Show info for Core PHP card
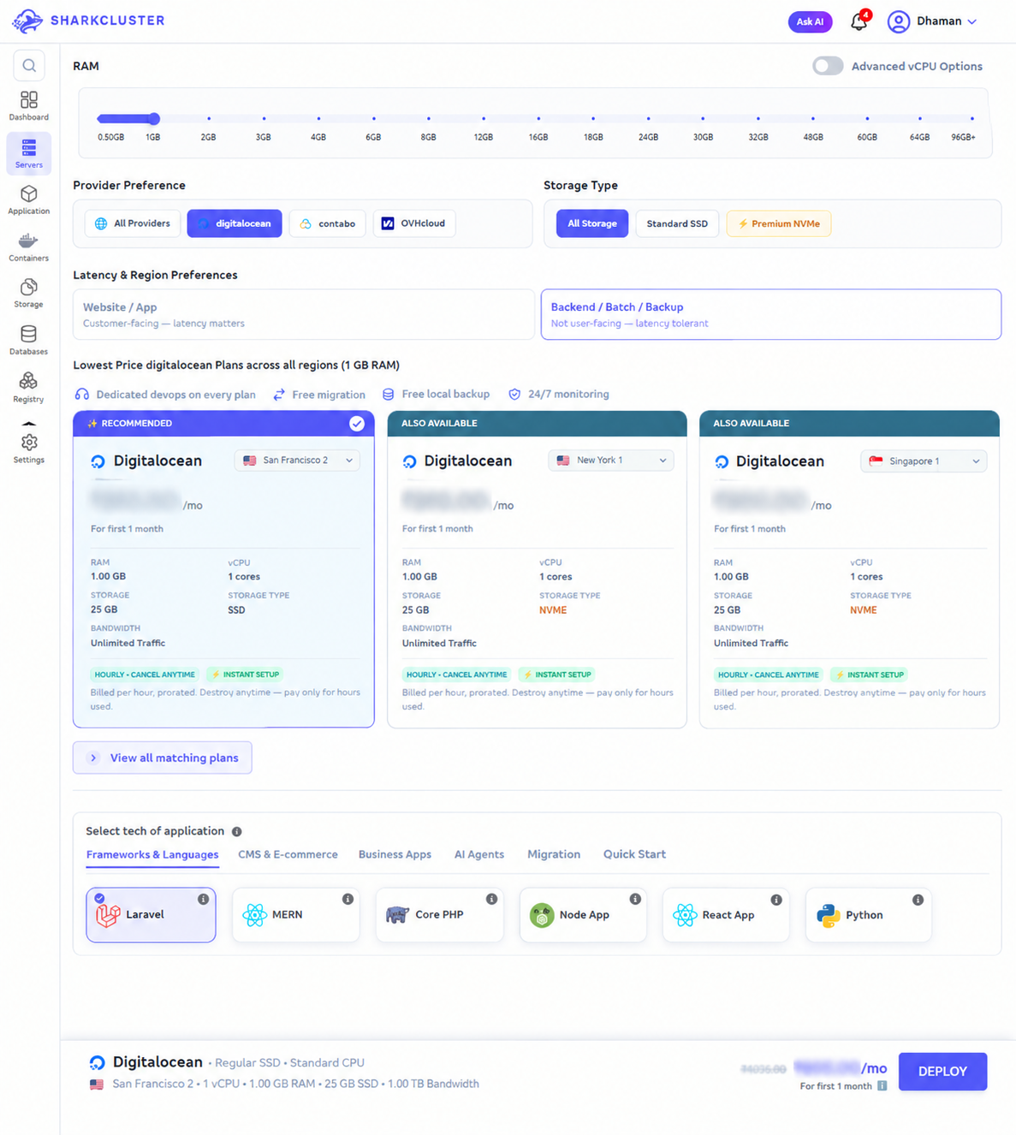This screenshot has width=1016, height=1135. pos(491,899)
